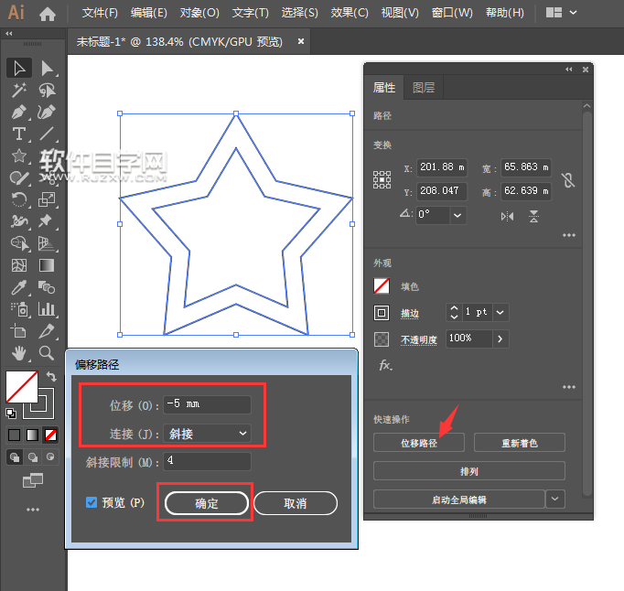
Task: Select the Selection tool (black arrow)
Action: (18, 68)
